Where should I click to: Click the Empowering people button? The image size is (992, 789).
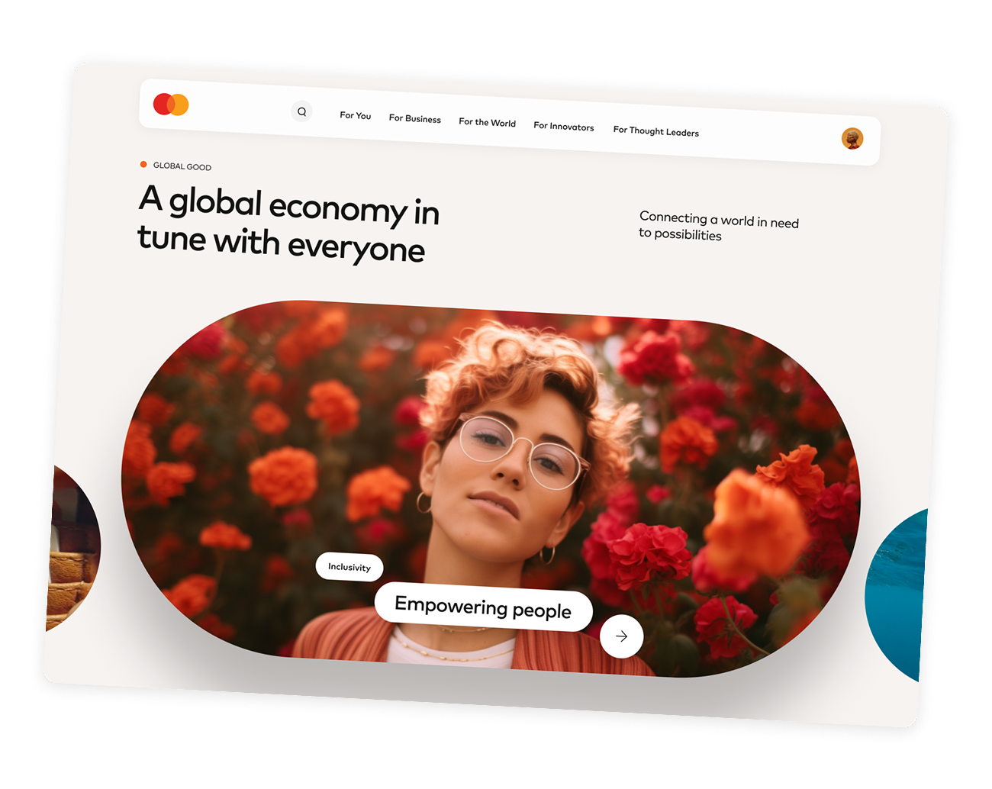[x=484, y=607]
